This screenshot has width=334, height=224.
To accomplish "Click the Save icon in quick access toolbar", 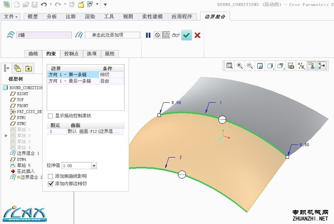I will point(34,4).
